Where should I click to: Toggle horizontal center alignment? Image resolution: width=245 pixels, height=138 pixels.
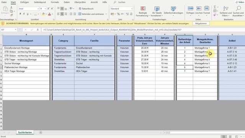pyautogui.click(x=62, y=14)
